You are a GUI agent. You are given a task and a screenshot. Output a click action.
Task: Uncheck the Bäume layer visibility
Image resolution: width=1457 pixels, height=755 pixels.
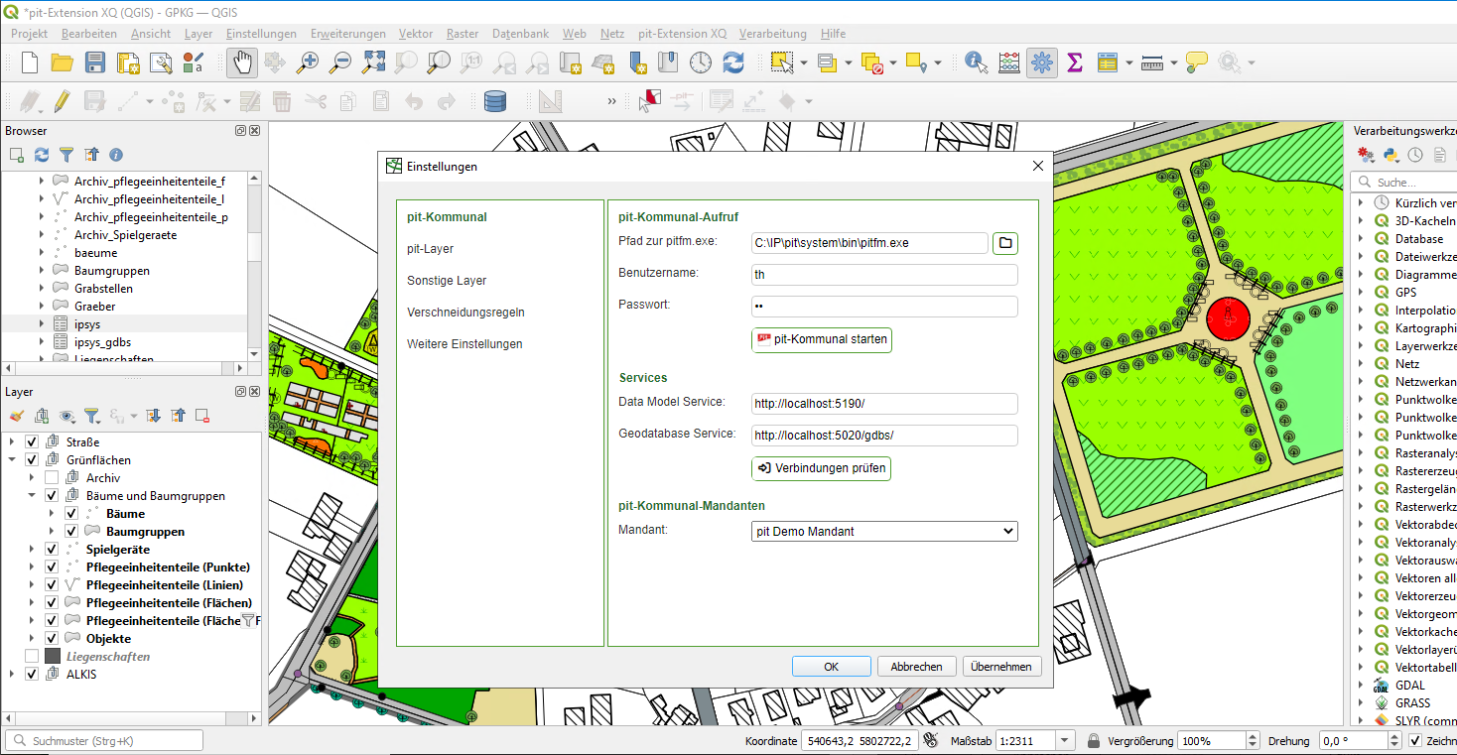coord(71,513)
